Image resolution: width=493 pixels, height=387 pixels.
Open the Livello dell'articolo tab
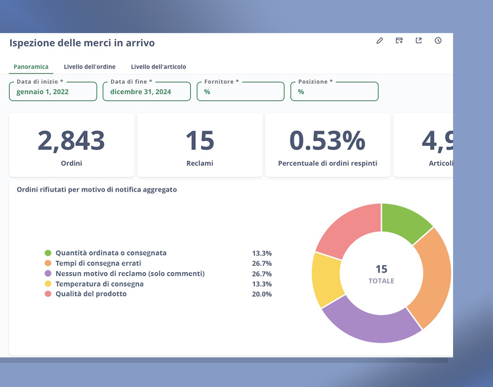pyautogui.click(x=158, y=67)
